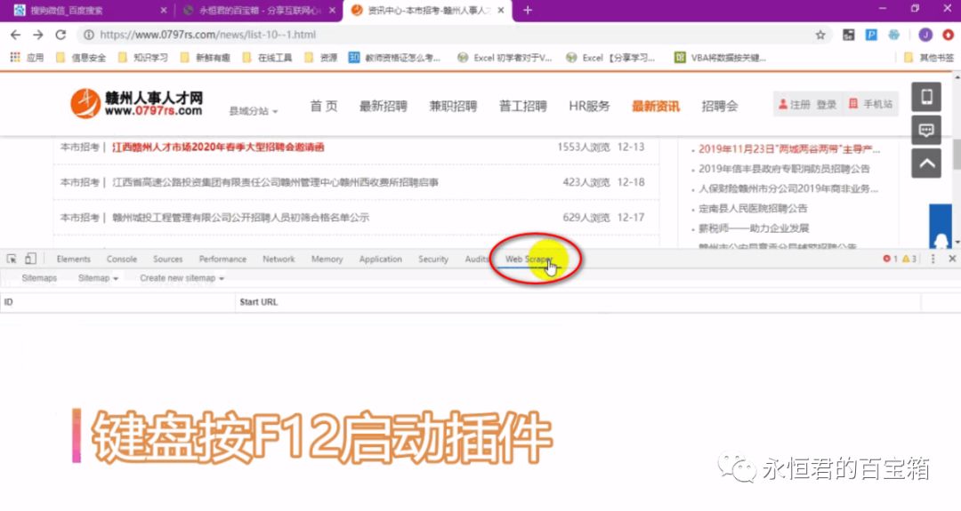This screenshot has width=961, height=511.
Task: Click the scroll-to-top arrow on right sidebar
Action: tap(926, 163)
